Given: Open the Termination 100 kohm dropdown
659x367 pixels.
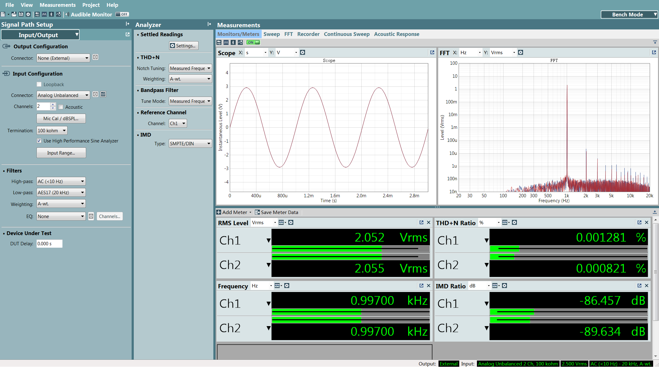Looking at the screenshot, I should click(x=52, y=130).
